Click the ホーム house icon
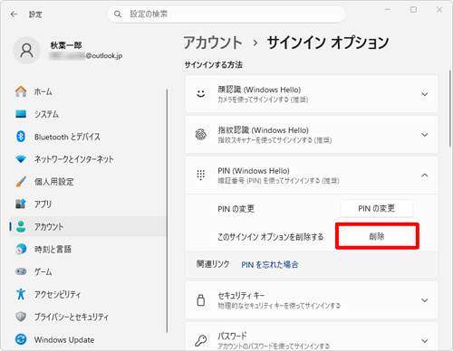 (x=21, y=91)
